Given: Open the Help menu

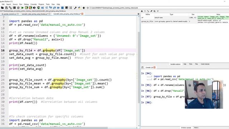Looking at the screenshot, I should pos(58,4).
